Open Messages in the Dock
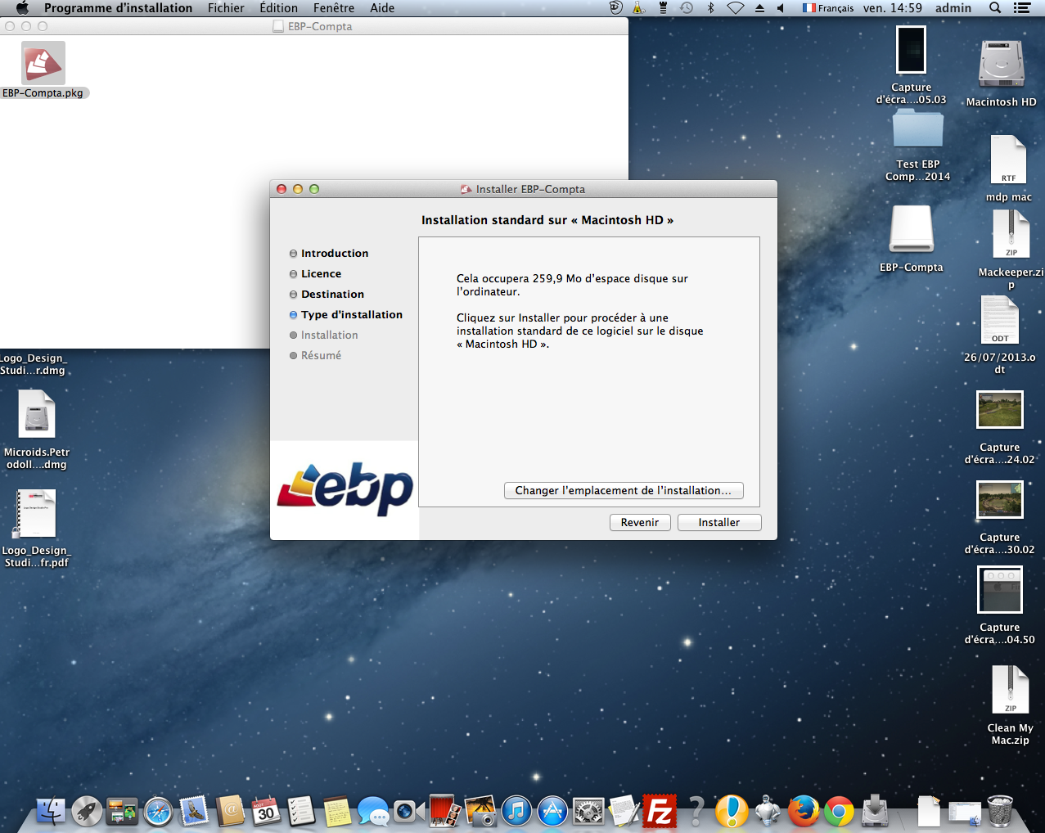Image resolution: width=1045 pixels, height=833 pixels. (373, 811)
